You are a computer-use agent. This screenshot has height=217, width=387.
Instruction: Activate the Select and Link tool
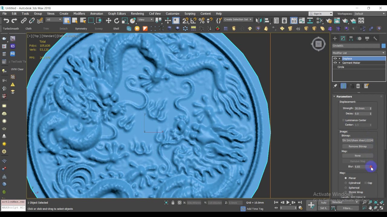[24, 21]
